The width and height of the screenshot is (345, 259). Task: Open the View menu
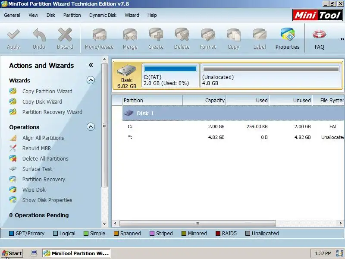pyautogui.click(x=33, y=15)
